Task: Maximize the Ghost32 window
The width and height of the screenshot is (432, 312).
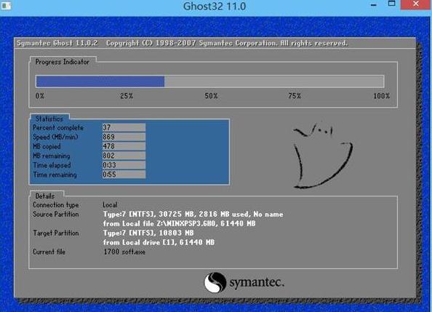Action: (x=391, y=4)
